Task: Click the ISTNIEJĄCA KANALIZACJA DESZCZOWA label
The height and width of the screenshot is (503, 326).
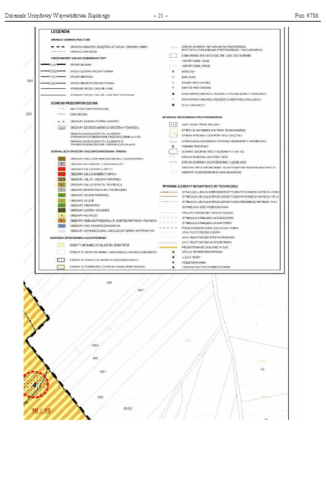Action: pos(207,218)
